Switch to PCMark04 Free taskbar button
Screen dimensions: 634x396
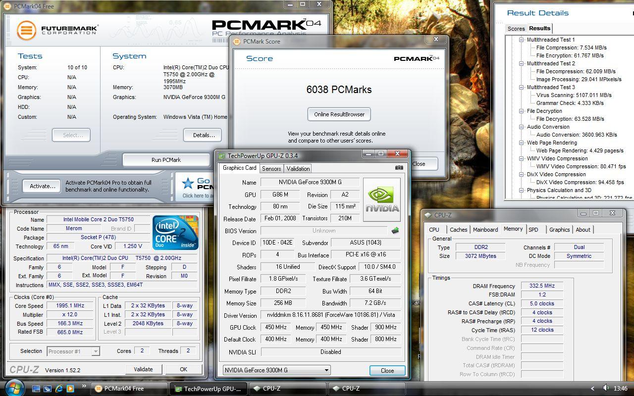[130, 389]
